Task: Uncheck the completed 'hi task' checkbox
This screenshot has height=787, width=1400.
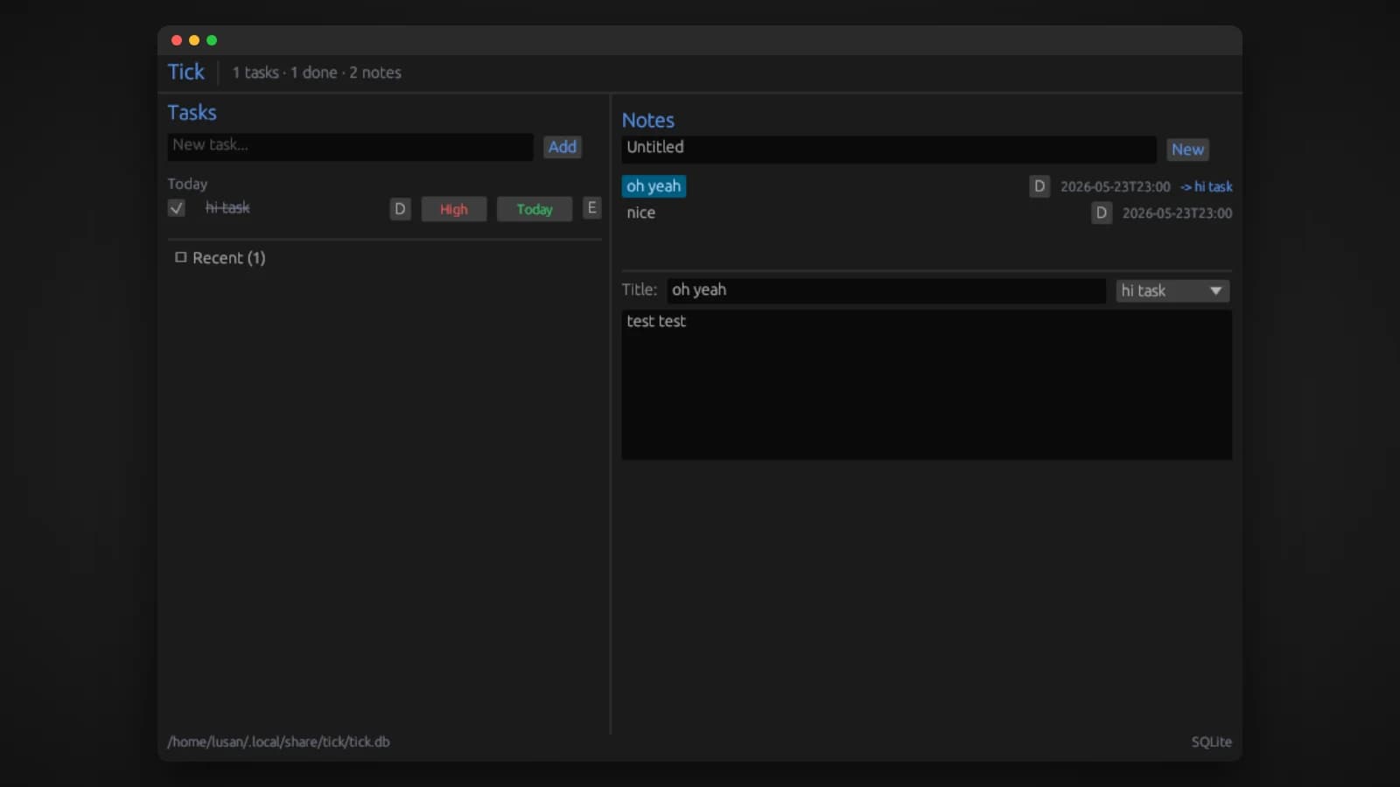Action: (177, 208)
